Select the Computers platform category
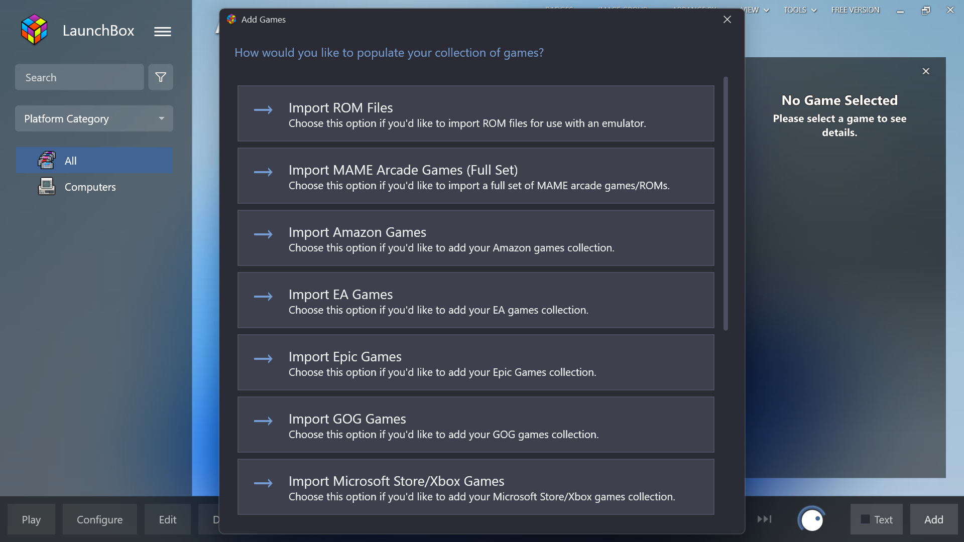This screenshot has width=964, height=542. coord(90,187)
